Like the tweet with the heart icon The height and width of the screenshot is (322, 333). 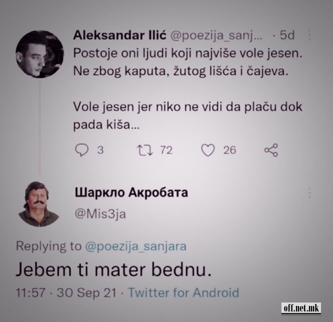[208, 150]
